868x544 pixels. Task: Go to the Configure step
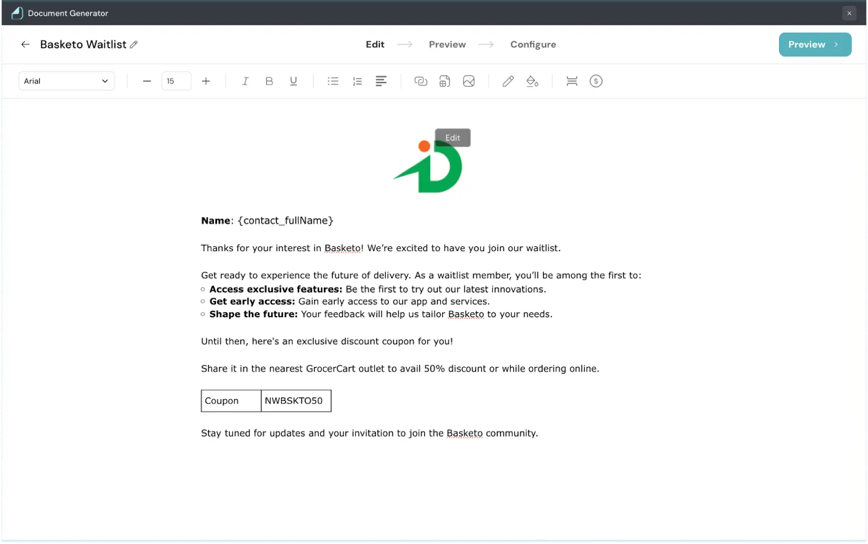point(533,44)
